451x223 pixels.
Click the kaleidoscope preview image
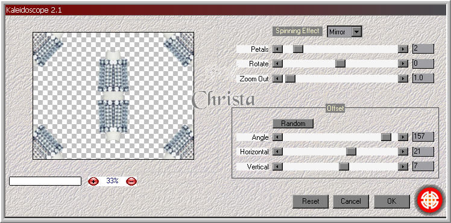[x=113, y=96]
